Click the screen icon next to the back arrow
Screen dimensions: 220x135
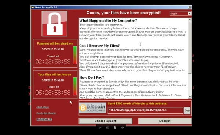(x=107, y=128)
